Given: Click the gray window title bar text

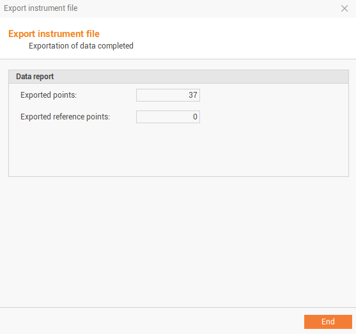Looking at the screenshot, I should (x=41, y=8).
